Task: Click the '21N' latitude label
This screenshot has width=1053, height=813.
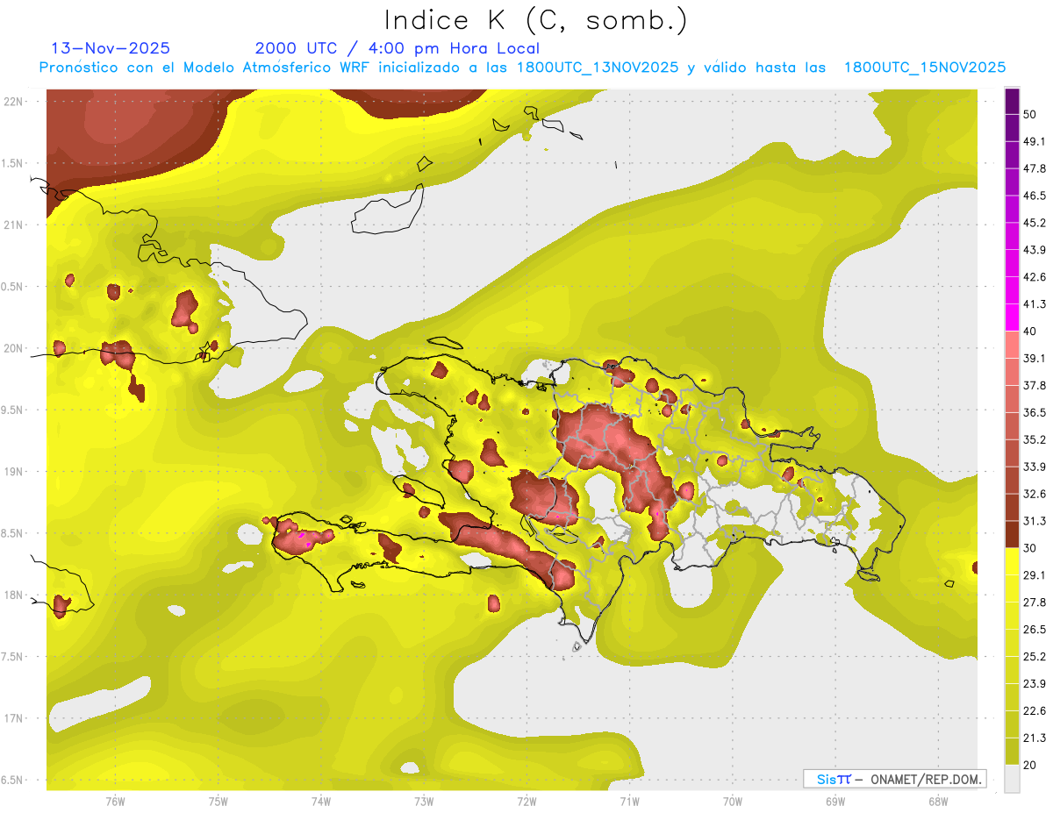Action: pos(15,225)
